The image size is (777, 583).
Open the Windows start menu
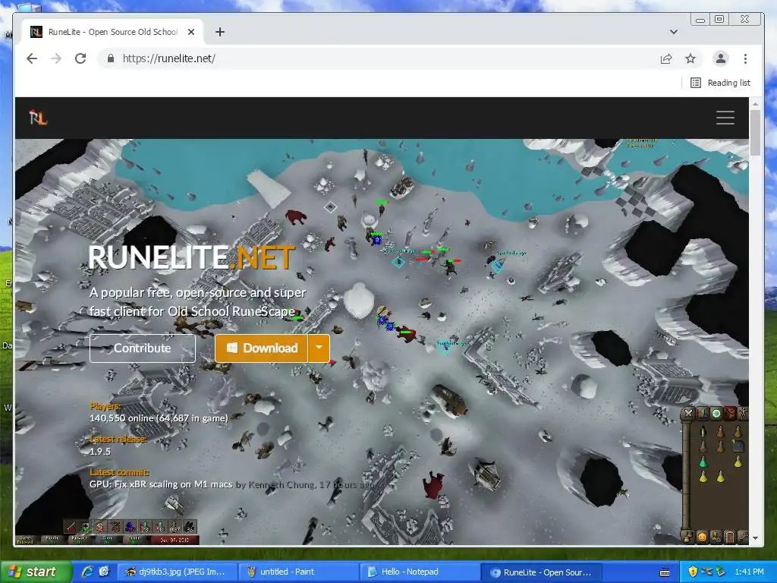[x=36, y=572]
